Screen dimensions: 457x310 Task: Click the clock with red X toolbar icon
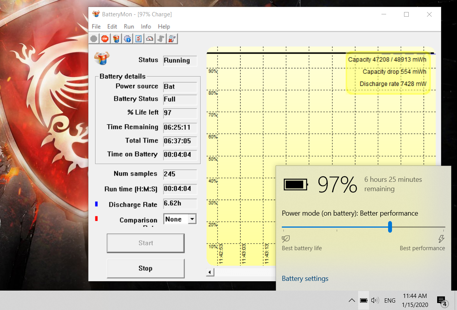(172, 39)
